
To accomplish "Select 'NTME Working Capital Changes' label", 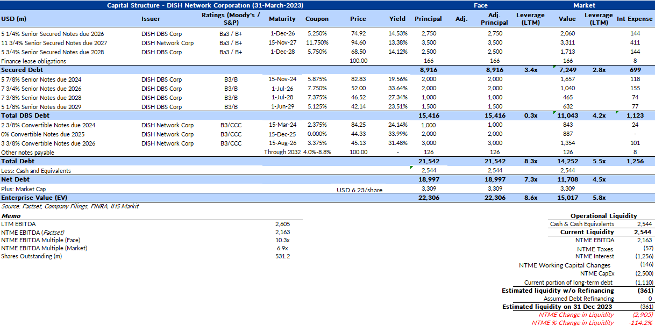I will [565, 265].
